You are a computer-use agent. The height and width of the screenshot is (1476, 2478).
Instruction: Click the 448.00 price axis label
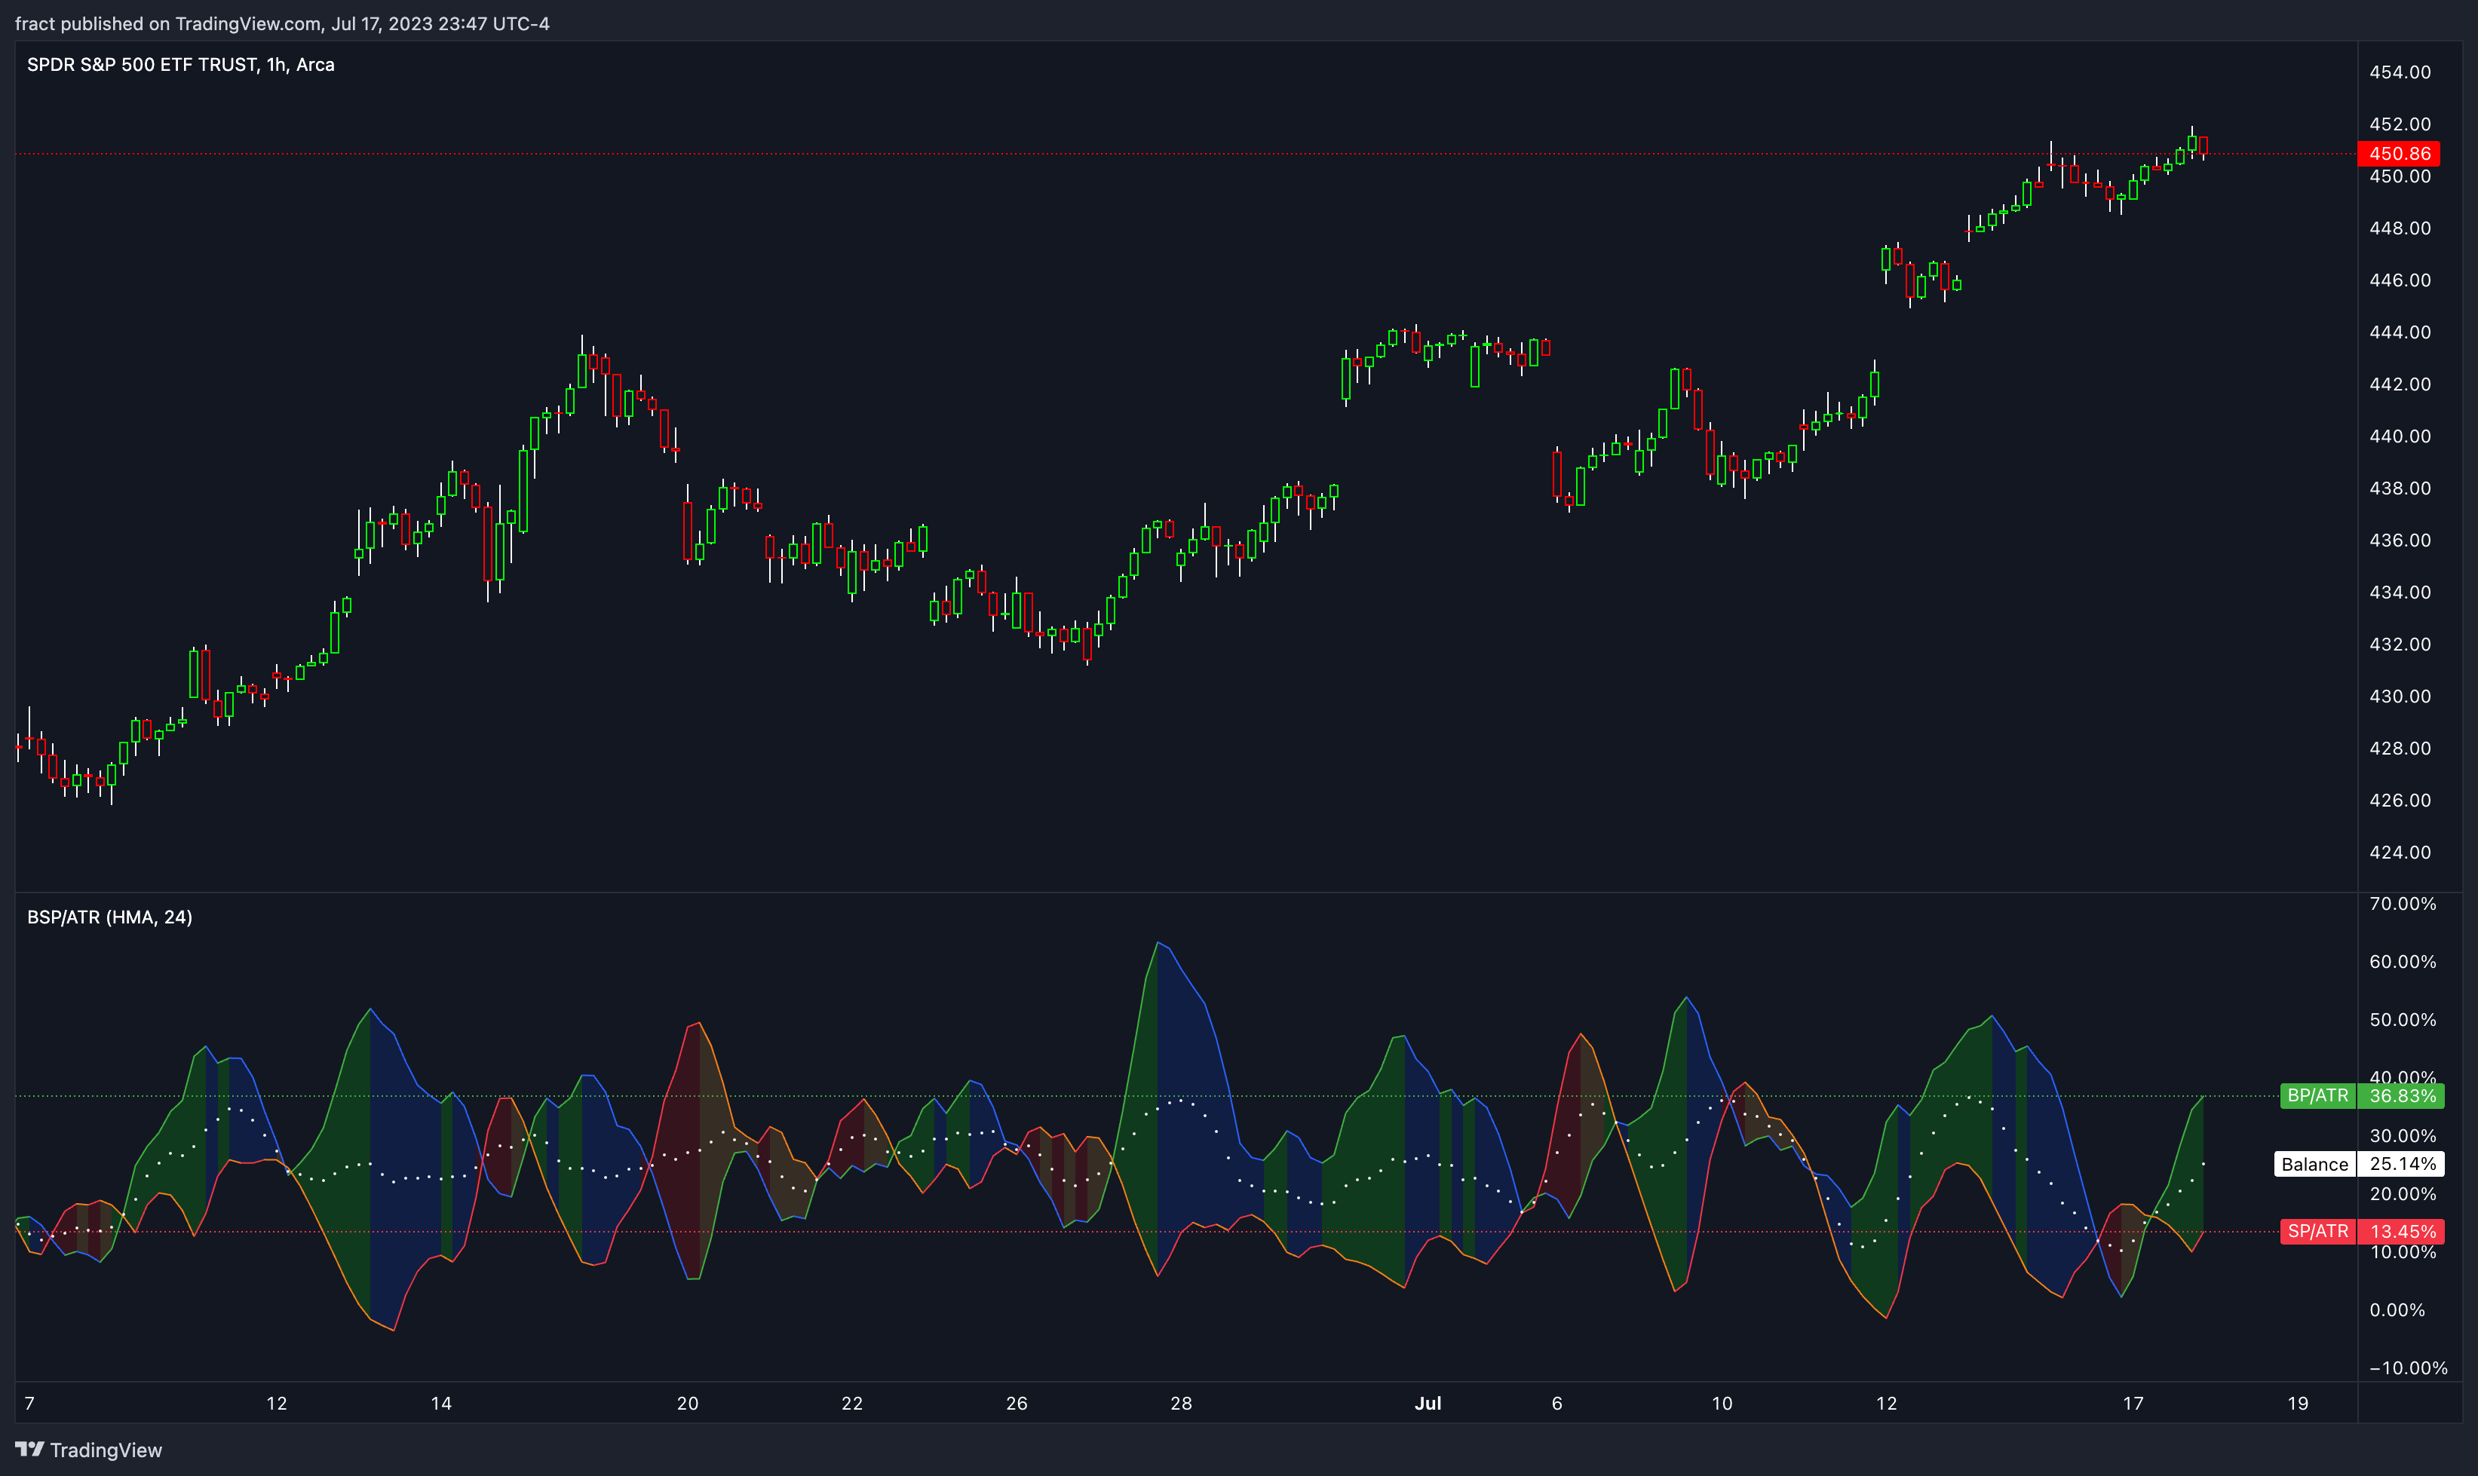point(2400,228)
